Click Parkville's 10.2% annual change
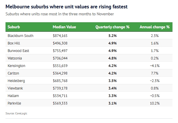This screenshot has height=123, width=178. (x=155, y=103)
